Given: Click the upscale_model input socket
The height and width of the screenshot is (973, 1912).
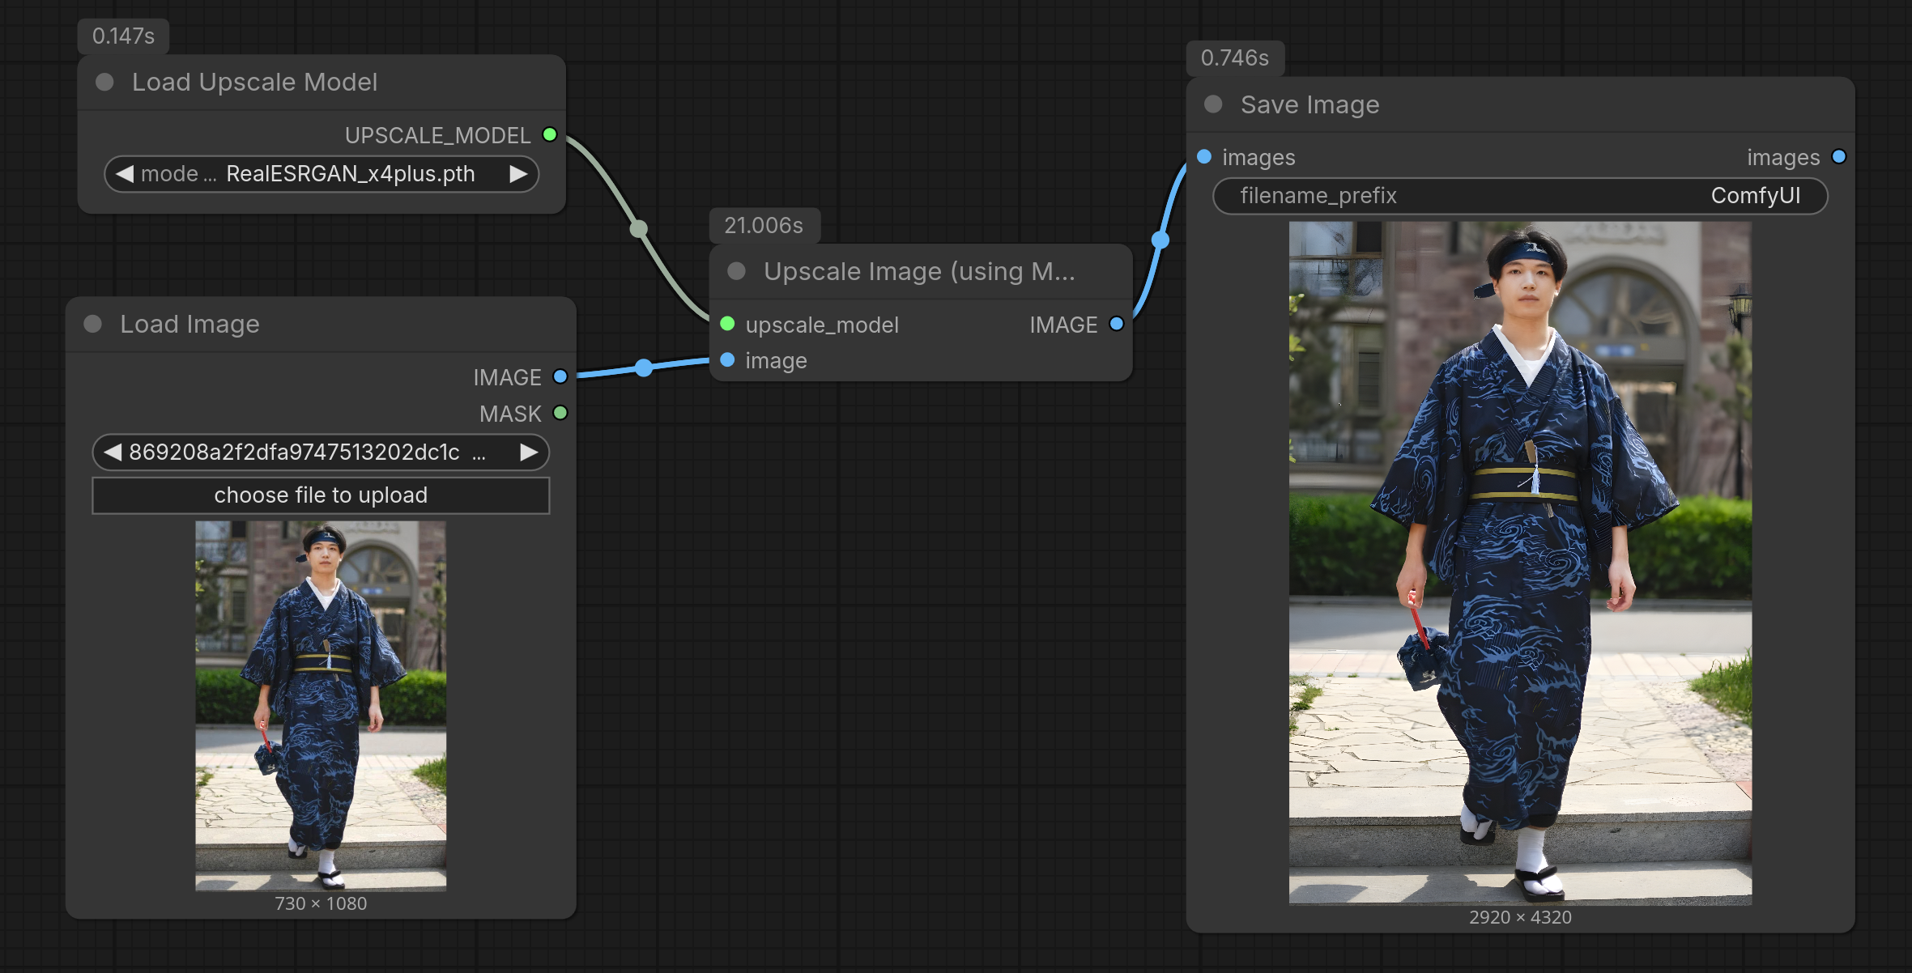Looking at the screenshot, I should [727, 324].
